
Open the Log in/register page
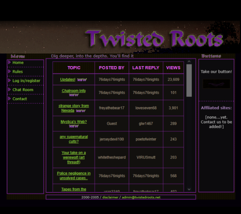click(26, 81)
